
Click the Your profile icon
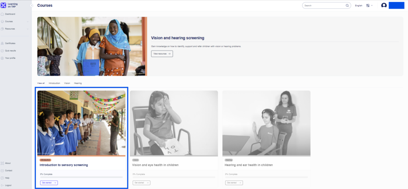tap(2, 58)
